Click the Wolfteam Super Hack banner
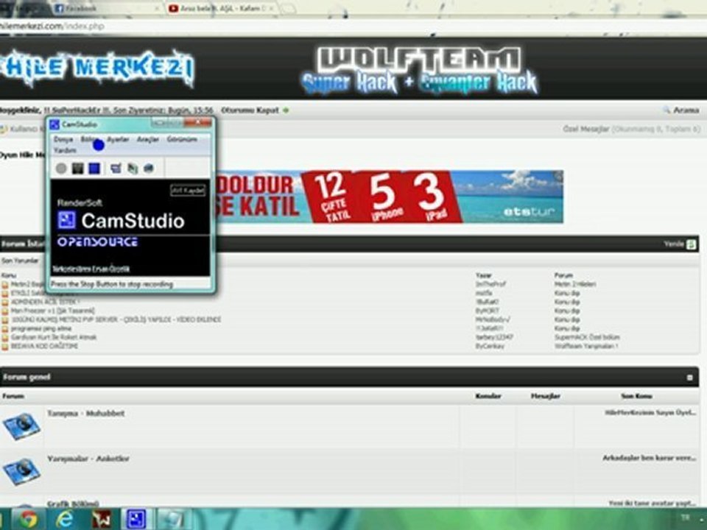The height and width of the screenshot is (530, 707). point(421,71)
